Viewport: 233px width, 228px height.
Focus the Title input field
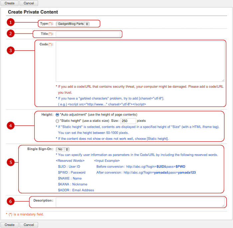coord(88,34)
